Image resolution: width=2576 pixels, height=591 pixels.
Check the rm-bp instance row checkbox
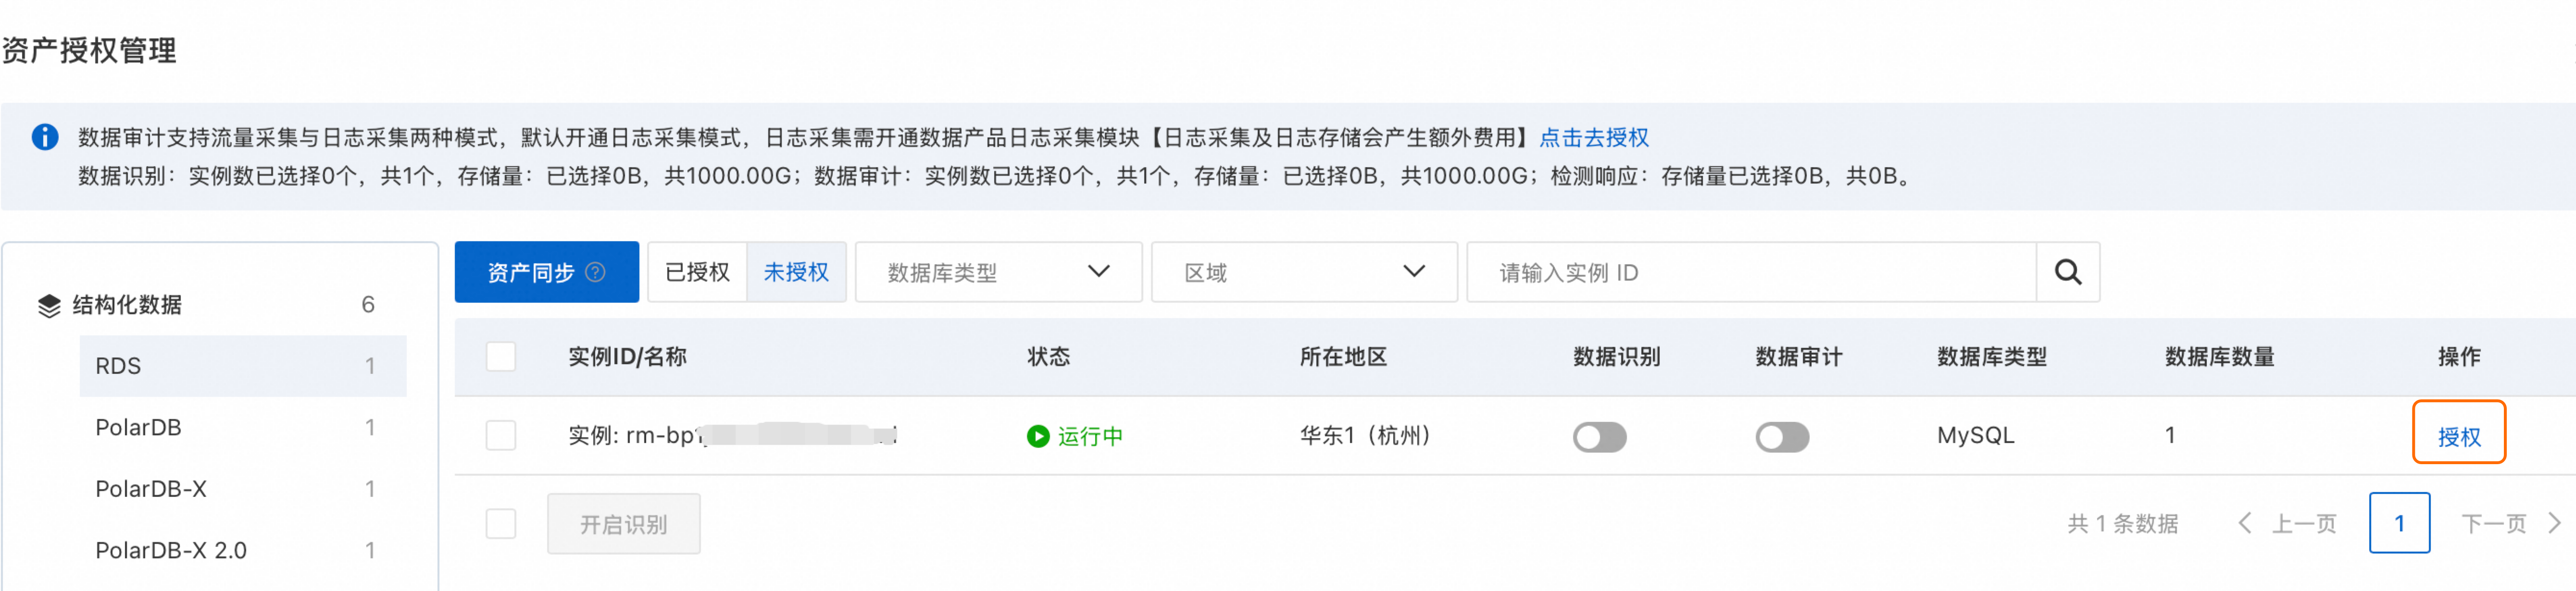500,436
